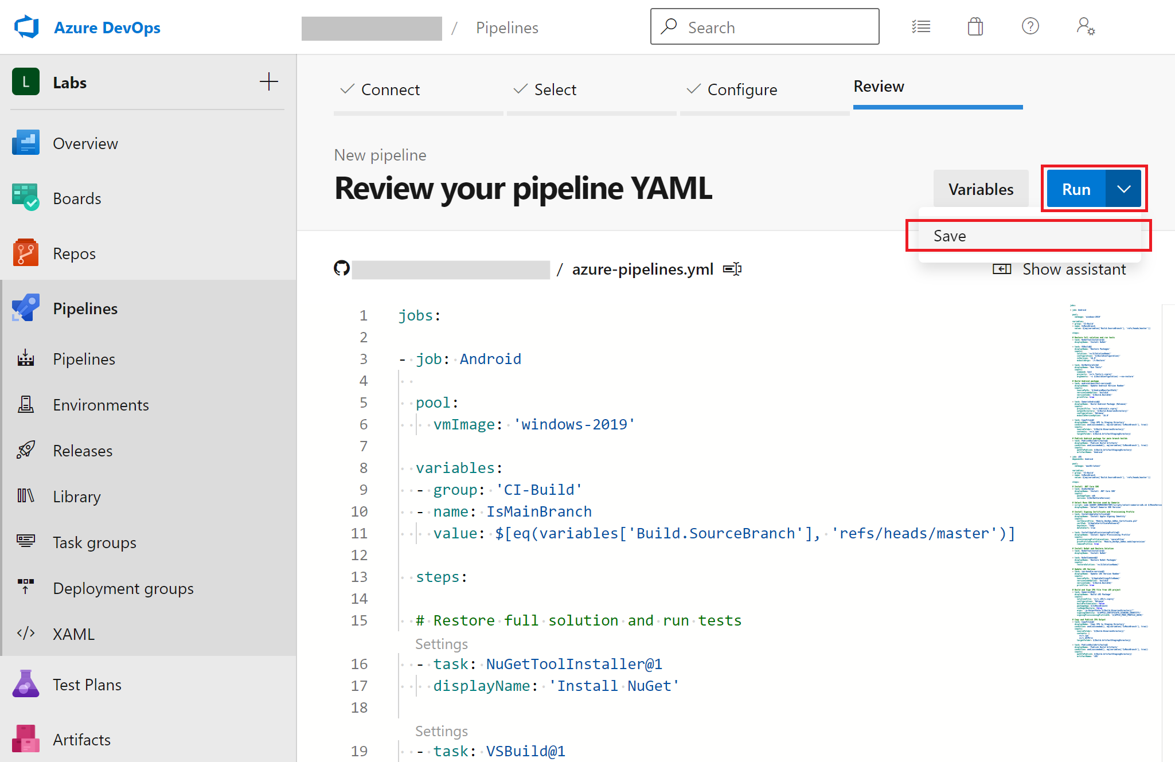Click the Overview menu item
Screen dimensions: 1175x762
85,144
